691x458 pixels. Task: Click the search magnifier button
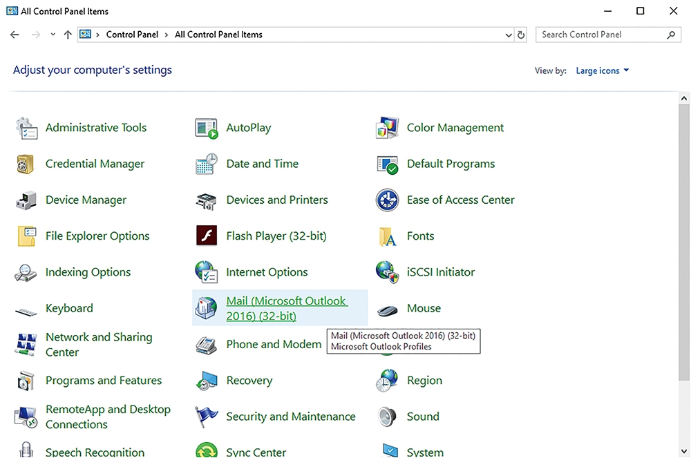671,35
